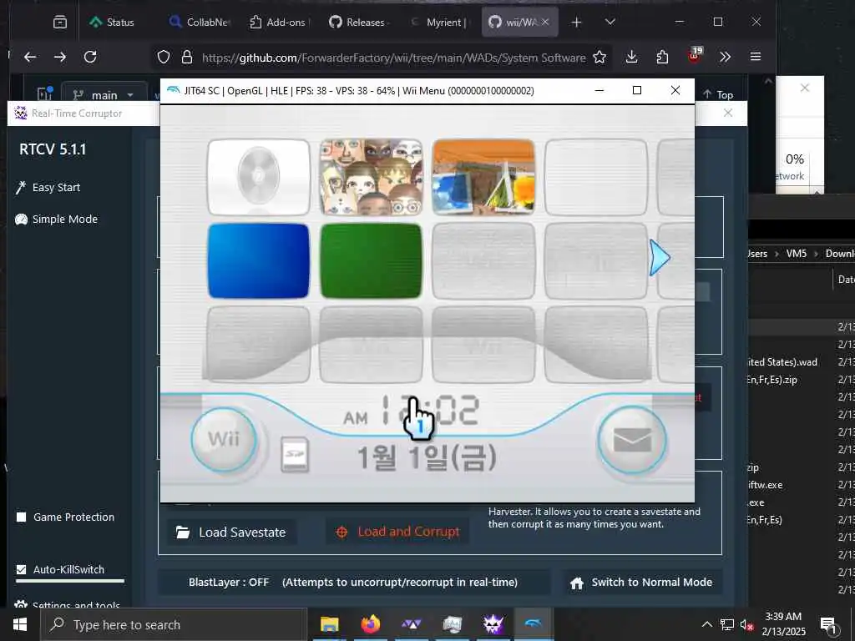Show more toolbar tools chevron
This screenshot has height=641, width=855.
point(725,57)
